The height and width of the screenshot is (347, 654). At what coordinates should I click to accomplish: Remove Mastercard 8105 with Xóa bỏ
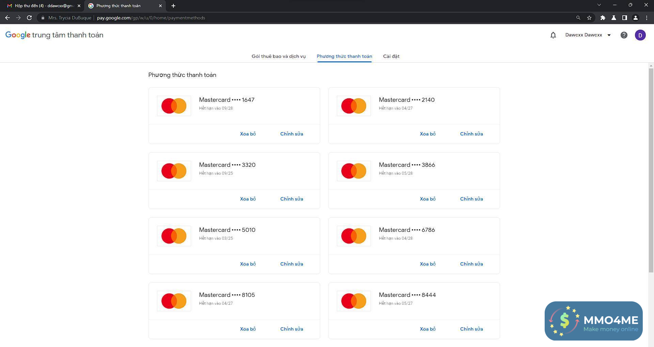click(248, 329)
